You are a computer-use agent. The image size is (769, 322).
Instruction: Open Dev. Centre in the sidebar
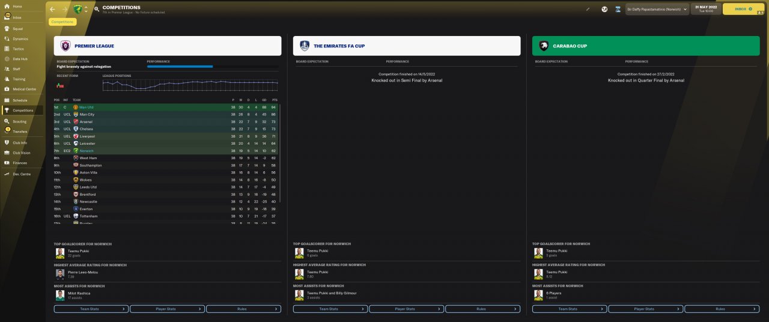pyautogui.click(x=22, y=174)
